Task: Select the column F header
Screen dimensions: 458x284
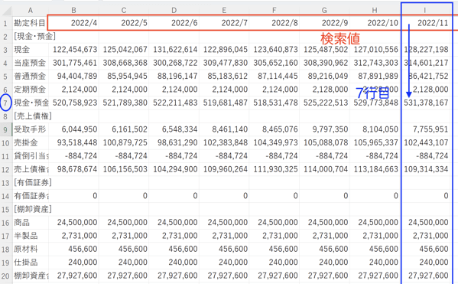Action: [274, 10]
